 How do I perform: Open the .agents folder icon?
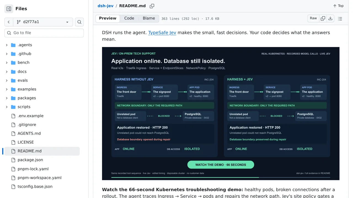pyautogui.click(x=13, y=45)
